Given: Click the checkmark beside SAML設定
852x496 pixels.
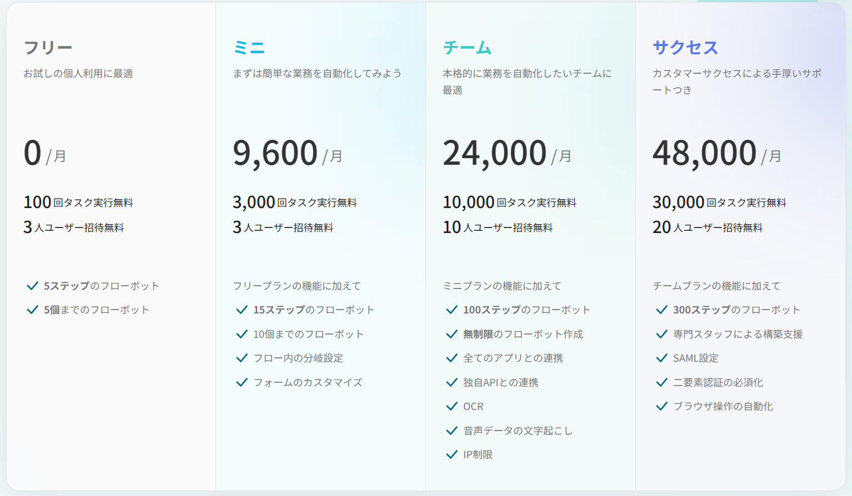Looking at the screenshot, I should pyautogui.click(x=661, y=358).
